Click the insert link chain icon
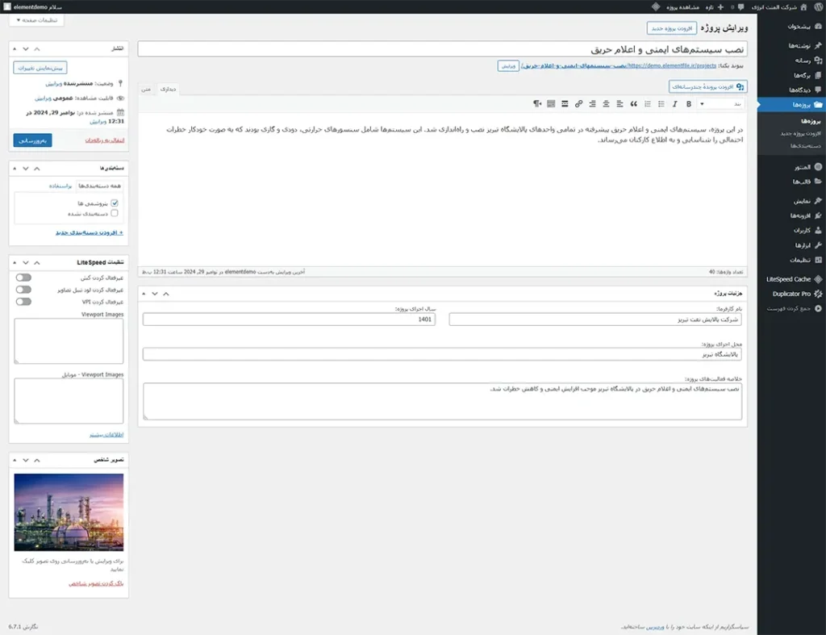 [x=578, y=104]
